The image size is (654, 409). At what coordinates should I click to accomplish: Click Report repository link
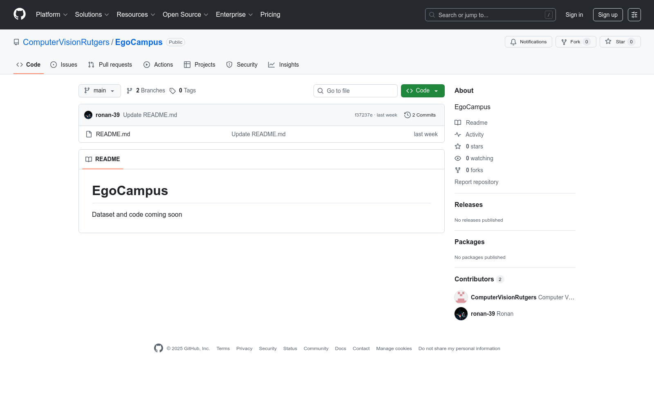476,182
